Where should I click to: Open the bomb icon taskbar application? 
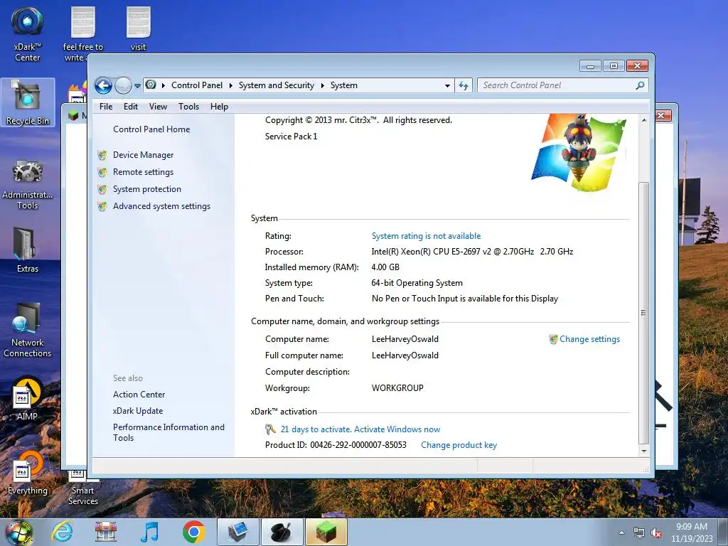282,532
